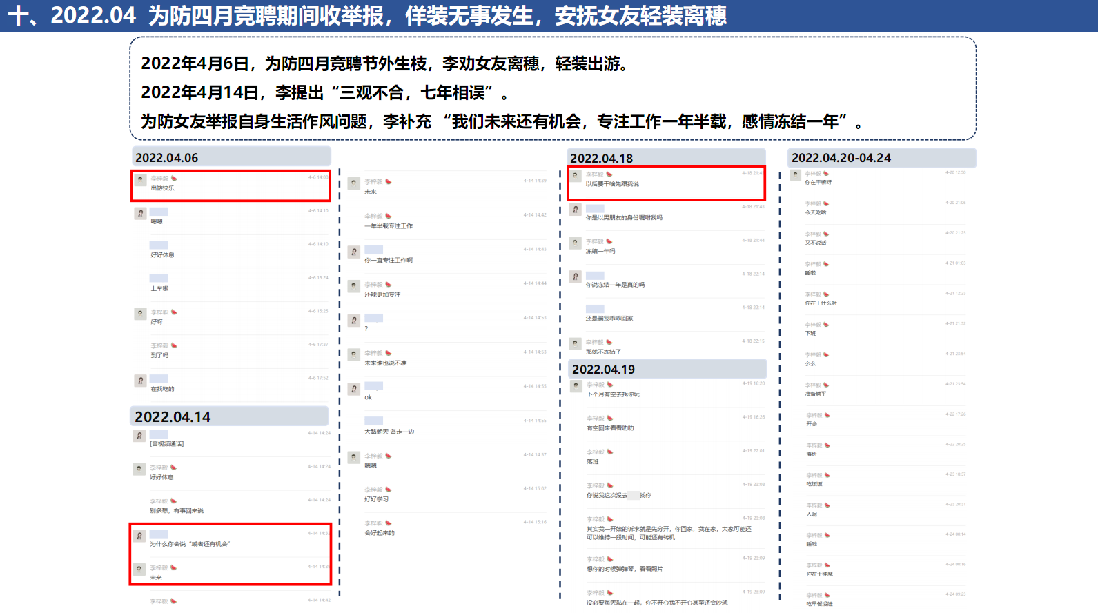
Task: Click the watermelon emoji above '会好起来的'
Action: 389,523
